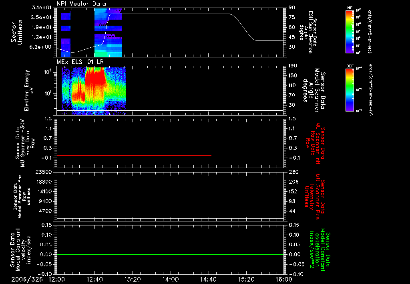Select the 'MU Scanner +30V Raw Data' axis title
Viewport: 410px width, 284px height.
coord(25,143)
